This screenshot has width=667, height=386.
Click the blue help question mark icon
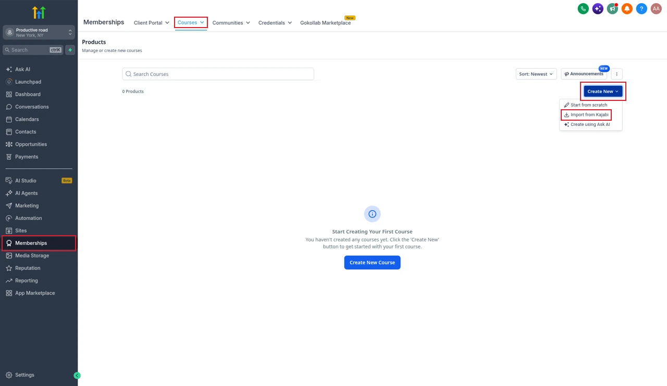pyautogui.click(x=641, y=9)
